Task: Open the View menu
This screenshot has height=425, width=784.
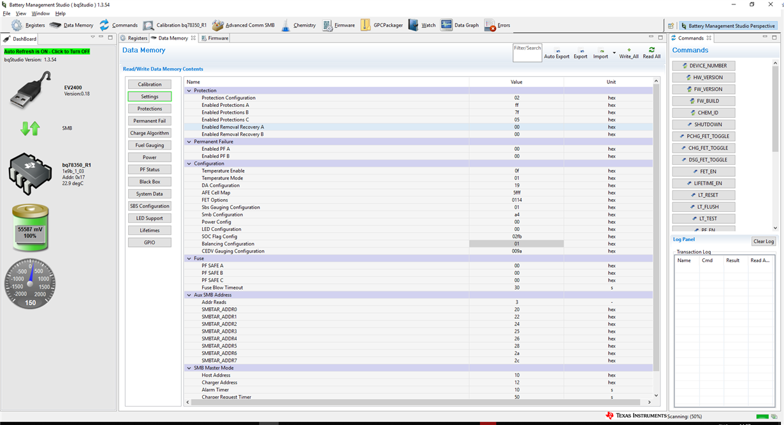Action: (x=21, y=13)
